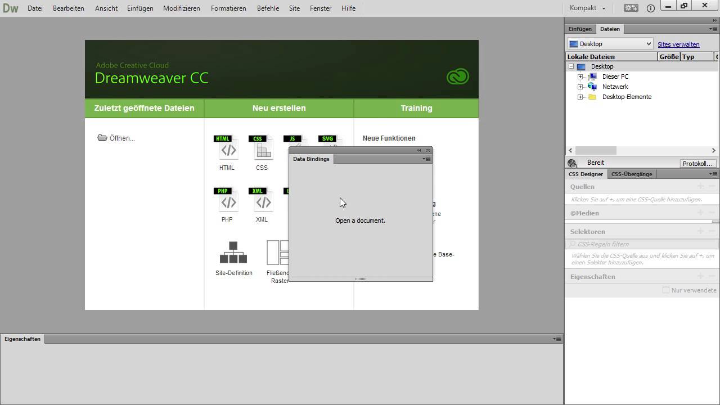Click the horizontal scrollbar thumb in Dateien panel

[x=595, y=151]
